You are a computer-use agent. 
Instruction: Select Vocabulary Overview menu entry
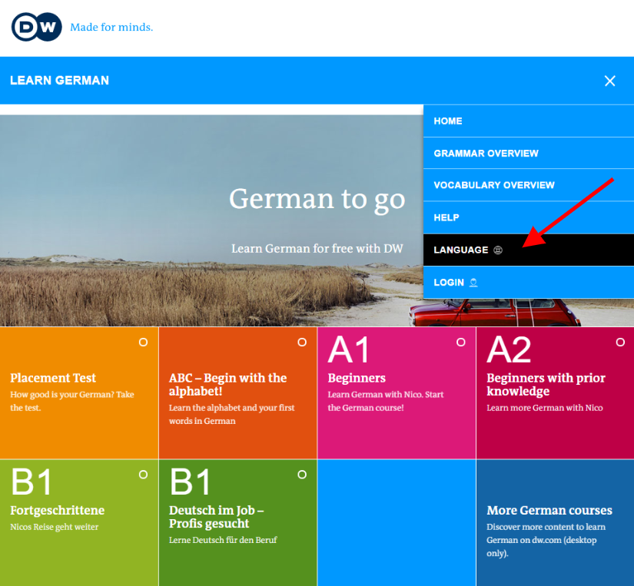(493, 185)
